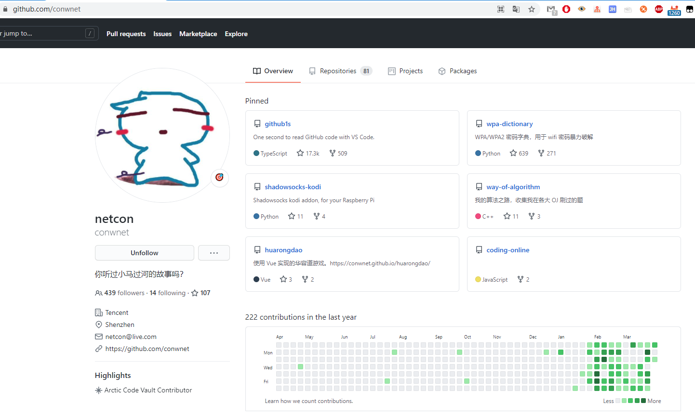Open the ABP Adblock Plus extension
The image size is (695, 416).
pyautogui.click(x=659, y=9)
